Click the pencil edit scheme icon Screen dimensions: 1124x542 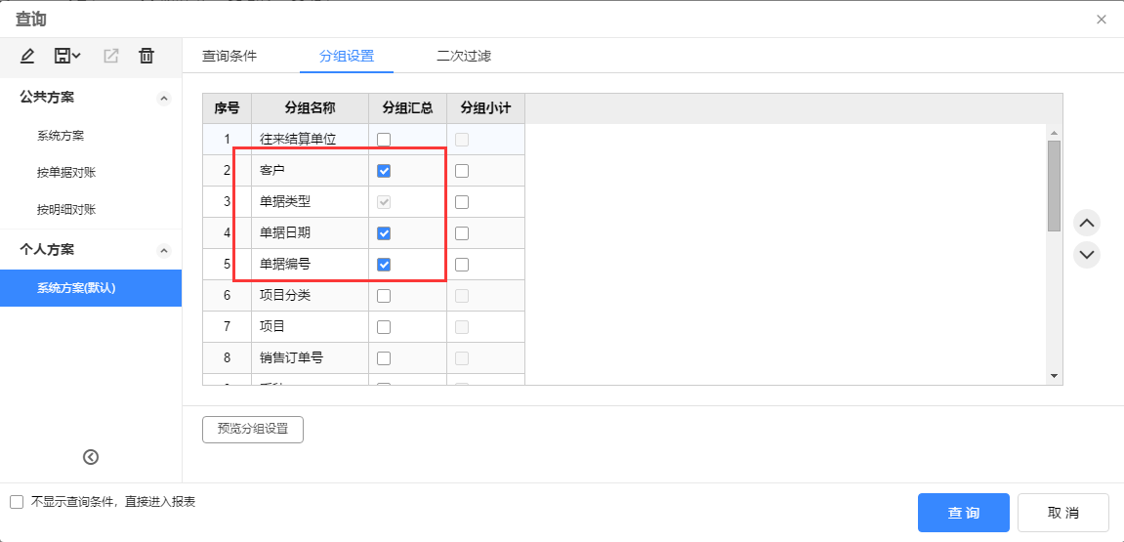(27, 56)
